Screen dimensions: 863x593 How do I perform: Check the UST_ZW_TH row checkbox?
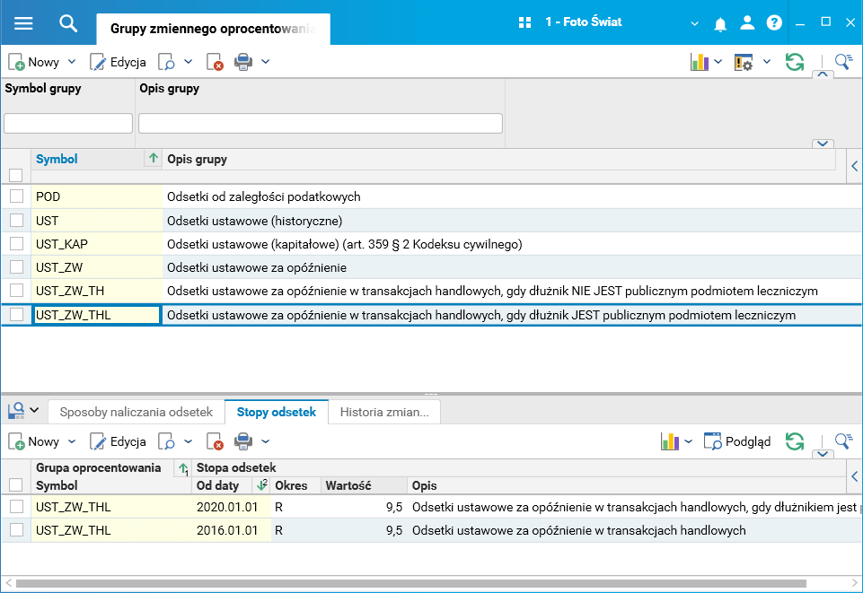(x=16, y=290)
